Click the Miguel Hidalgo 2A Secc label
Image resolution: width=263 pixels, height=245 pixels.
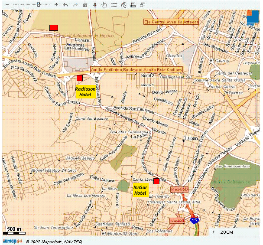[54, 170]
